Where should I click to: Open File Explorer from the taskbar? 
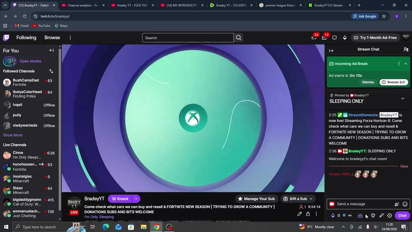click(144, 227)
